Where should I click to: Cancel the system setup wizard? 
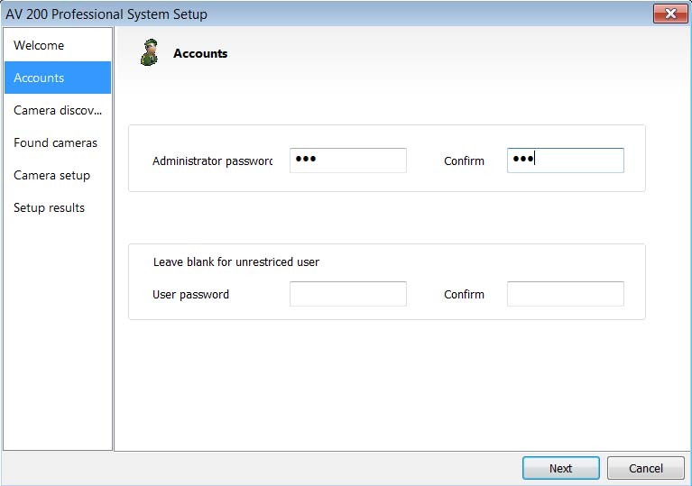[645, 468]
